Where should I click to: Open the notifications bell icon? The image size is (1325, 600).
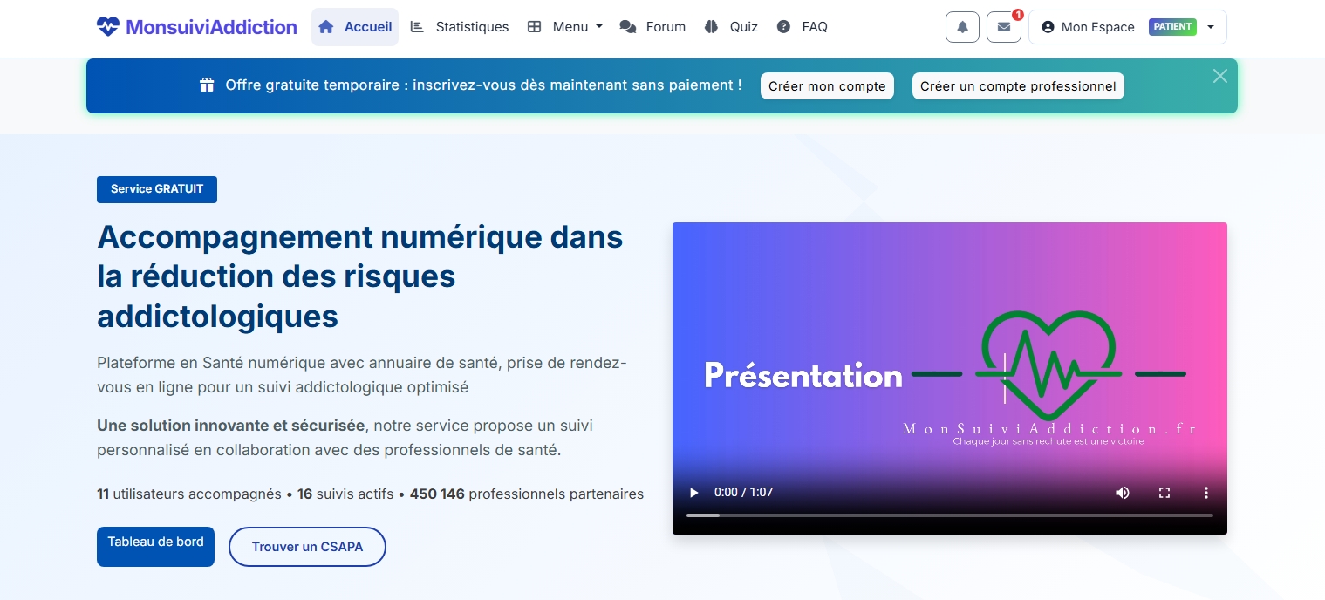click(962, 27)
